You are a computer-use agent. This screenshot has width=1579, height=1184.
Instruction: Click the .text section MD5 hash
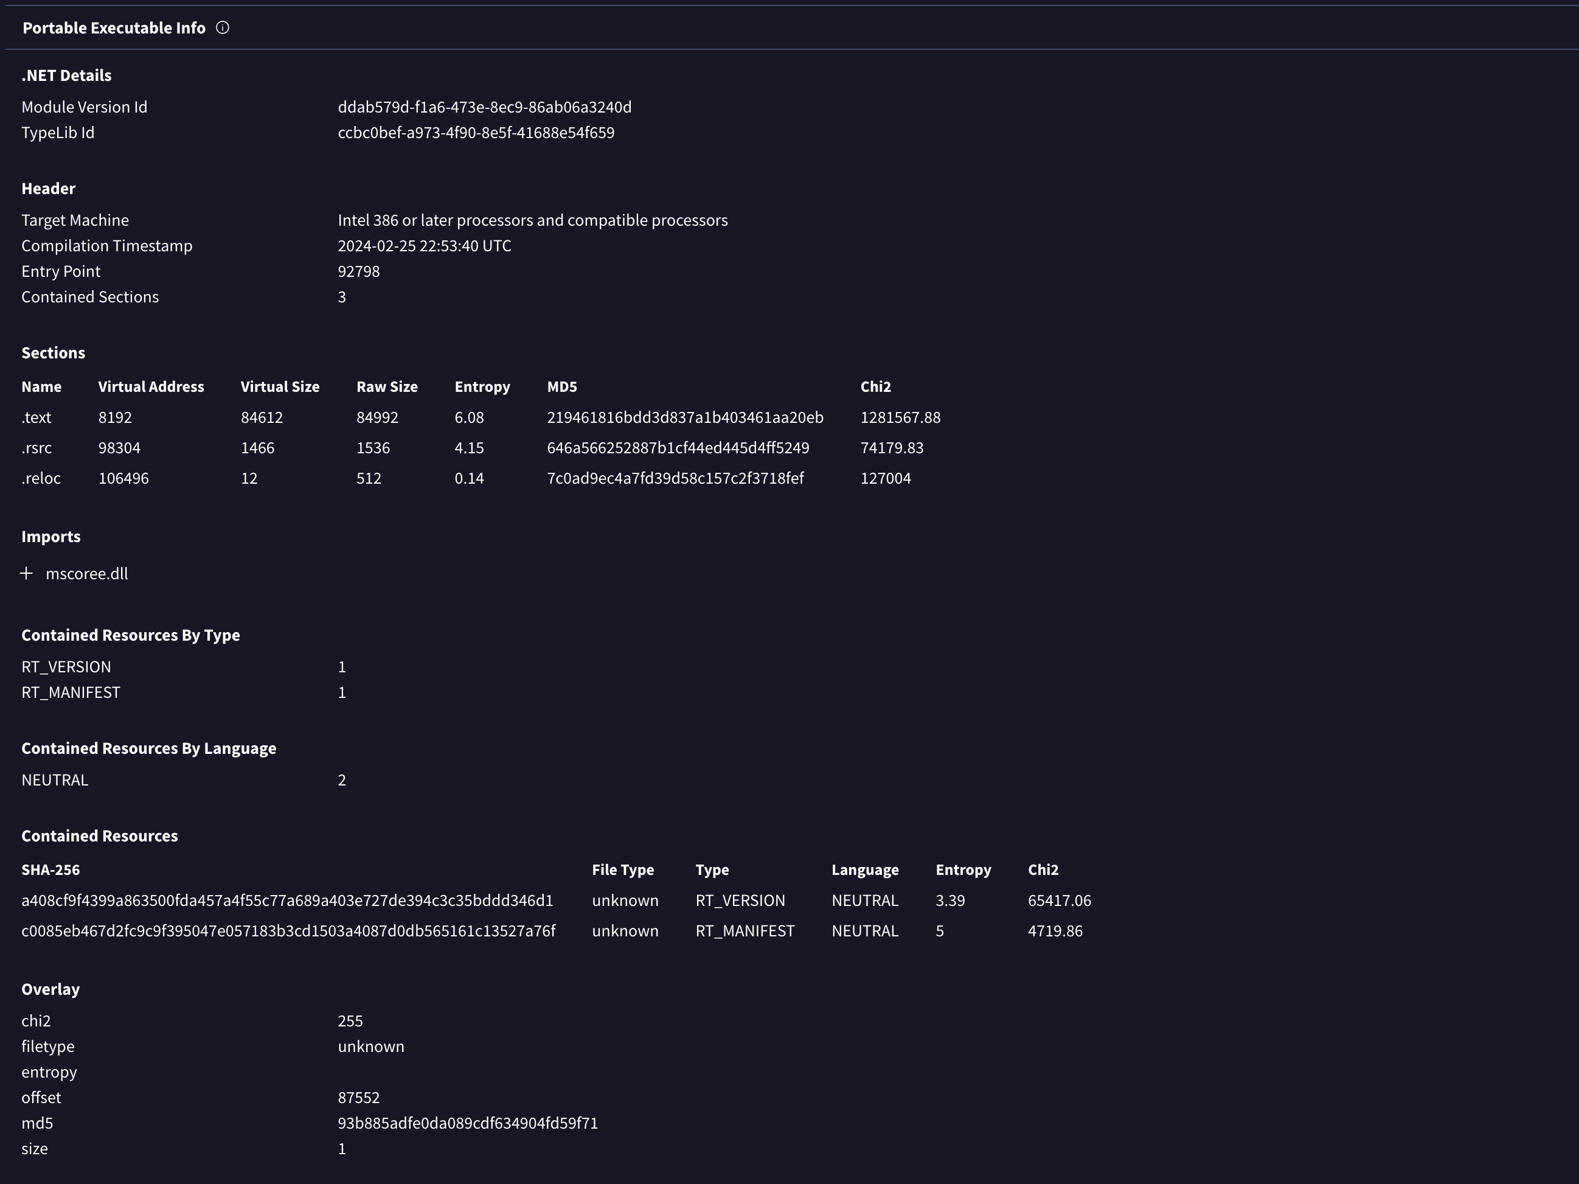(684, 417)
